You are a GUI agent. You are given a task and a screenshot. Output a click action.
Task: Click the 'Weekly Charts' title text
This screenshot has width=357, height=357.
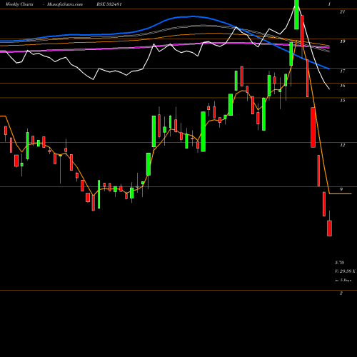[19, 4]
